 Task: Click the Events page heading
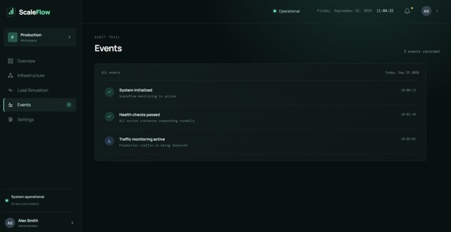click(108, 48)
